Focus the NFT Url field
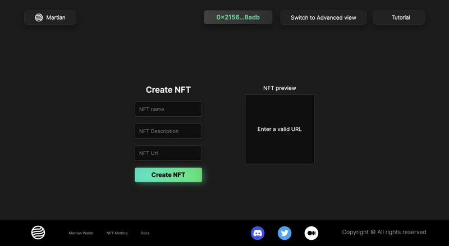 coord(168,153)
